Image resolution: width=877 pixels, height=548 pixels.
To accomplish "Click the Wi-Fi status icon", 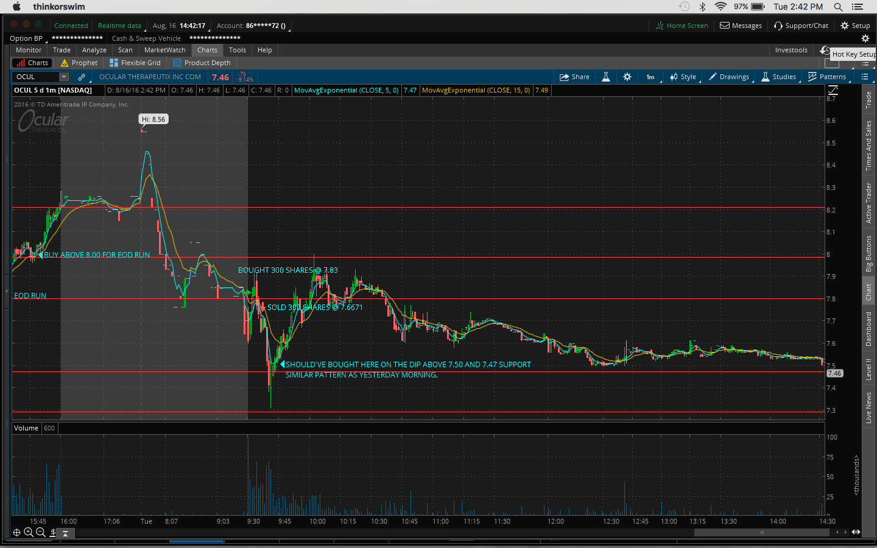I will [x=720, y=7].
